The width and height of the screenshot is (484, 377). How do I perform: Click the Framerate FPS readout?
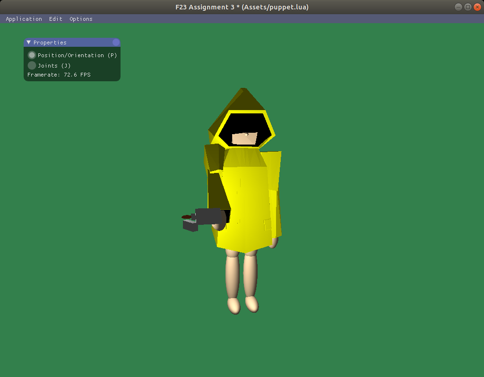(x=59, y=75)
